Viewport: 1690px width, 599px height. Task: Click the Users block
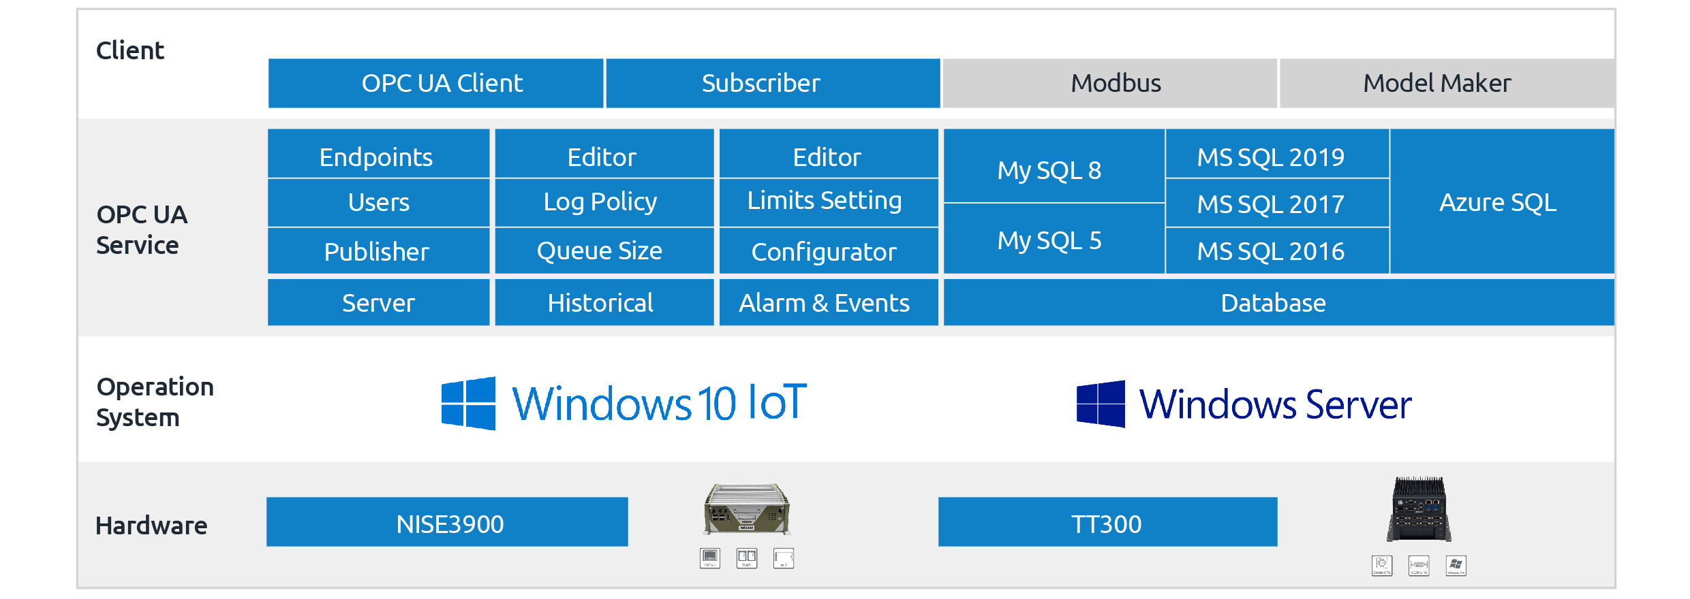(378, 203)
